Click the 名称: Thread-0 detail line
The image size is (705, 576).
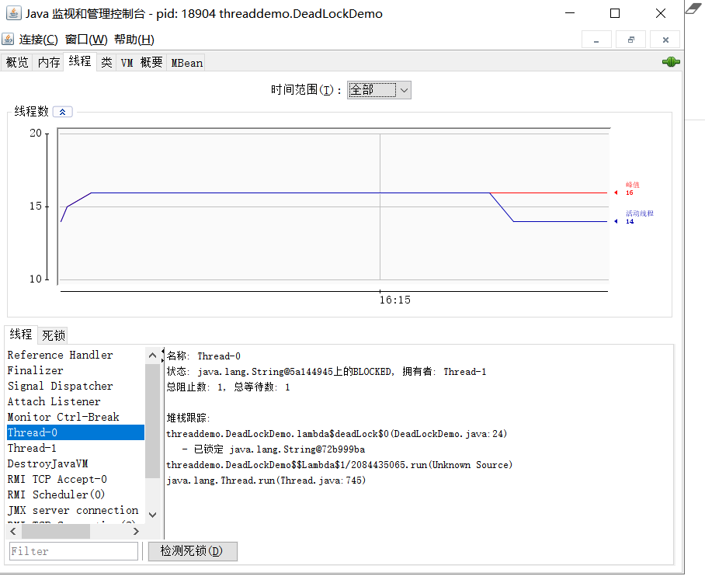(x=203, y=356)
